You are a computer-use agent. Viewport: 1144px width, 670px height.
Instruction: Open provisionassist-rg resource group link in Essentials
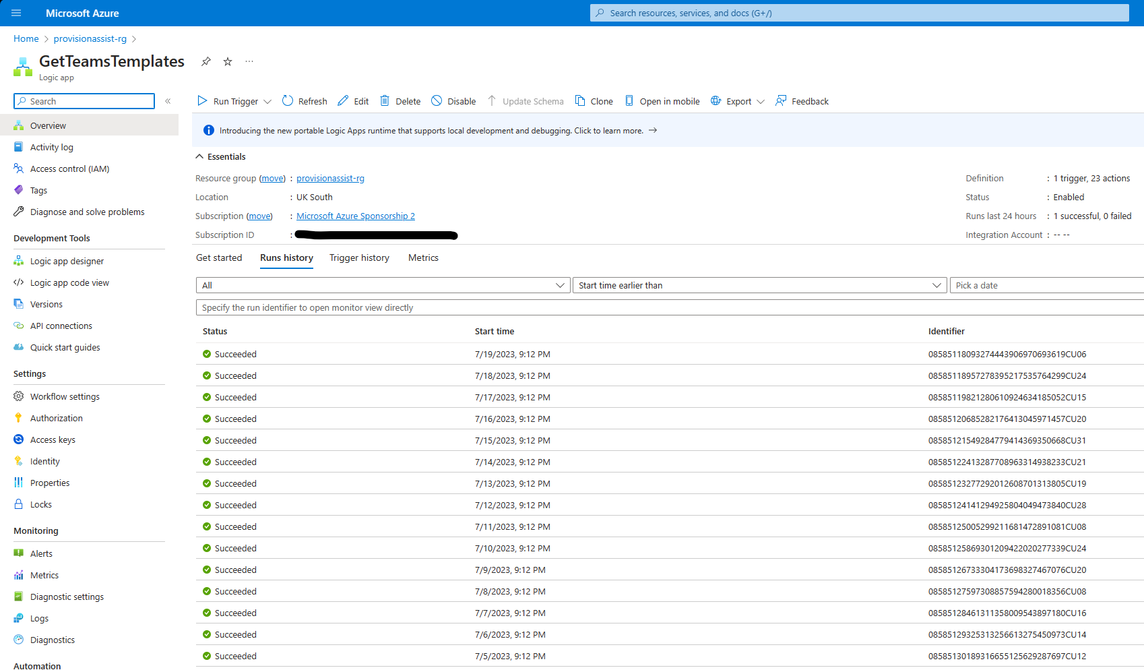pos(330,178)
